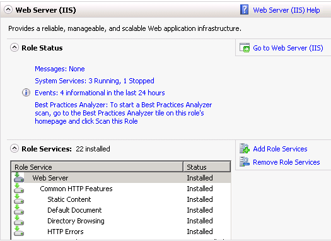This screenshot has height=241, width=331.
Task: Open the Go to Web Server (IIS) link
Action: 288,48
